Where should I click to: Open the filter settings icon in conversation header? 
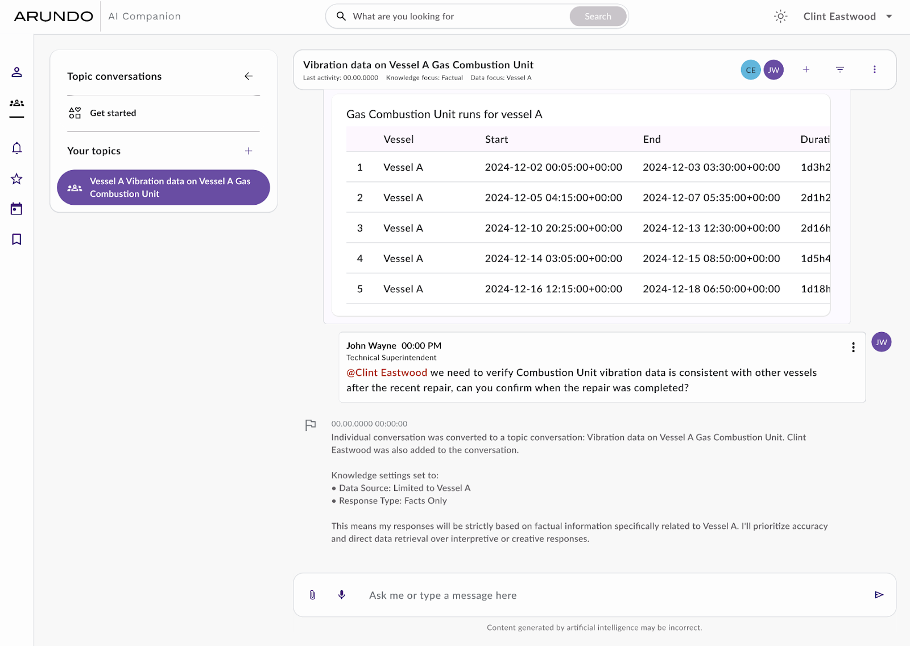coord(840,69)
